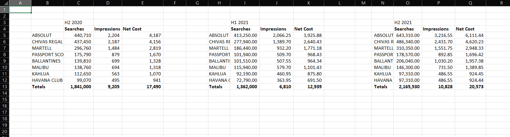Click the cell with value 4,187

142,35
